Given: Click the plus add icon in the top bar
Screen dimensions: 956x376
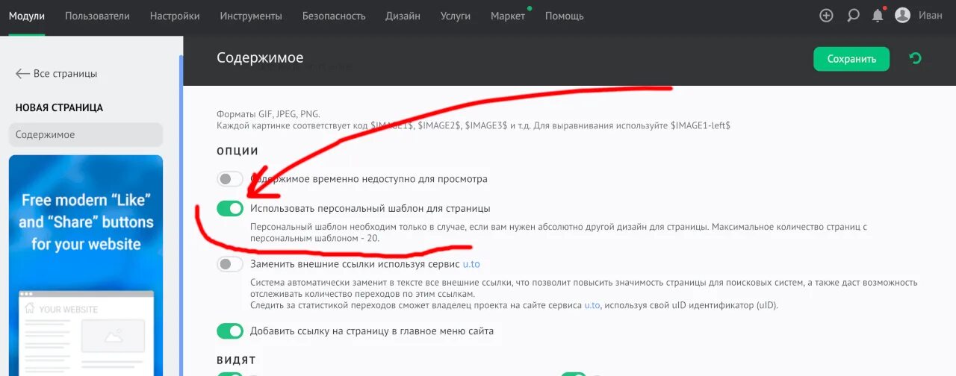Looking at the screenshot, I should pyautogui.click(x=826, y=16).
